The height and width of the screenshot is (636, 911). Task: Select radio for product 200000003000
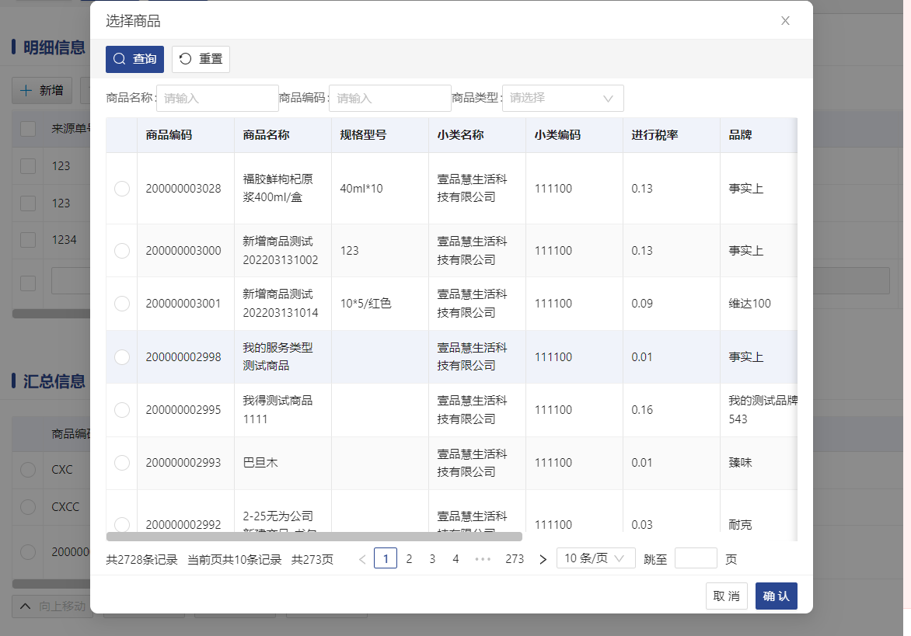click(122, 251)
